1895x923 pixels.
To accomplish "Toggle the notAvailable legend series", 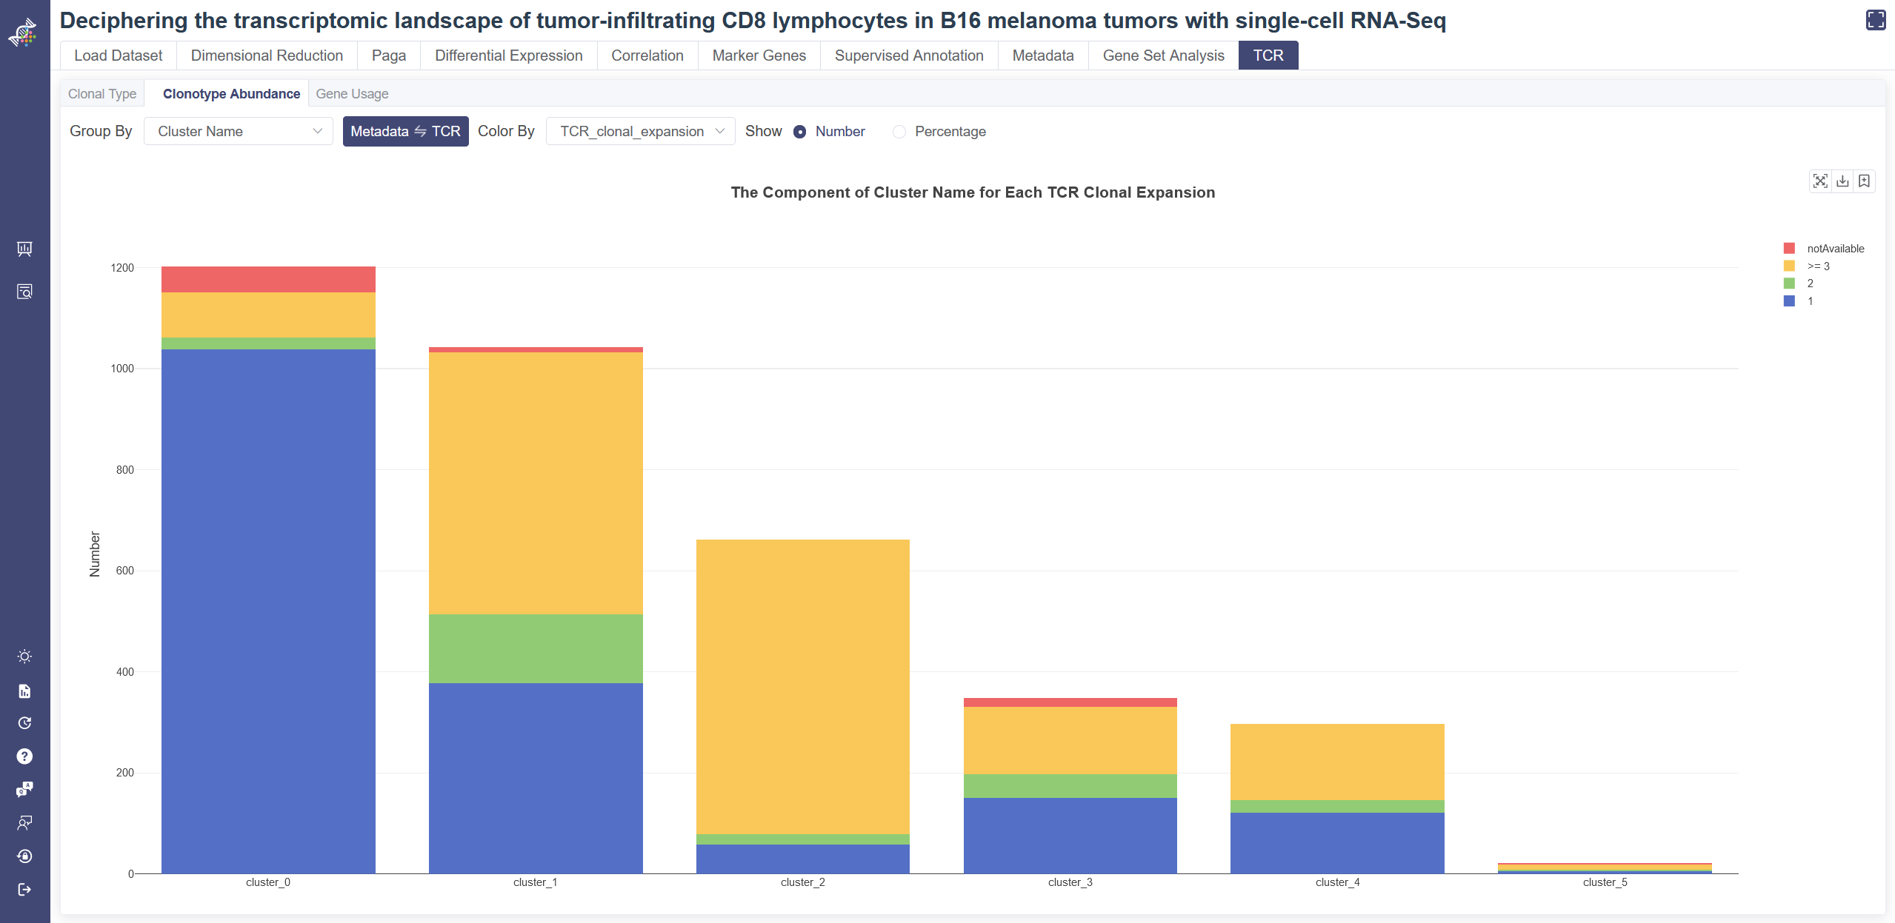I will tap(1834, 249).
